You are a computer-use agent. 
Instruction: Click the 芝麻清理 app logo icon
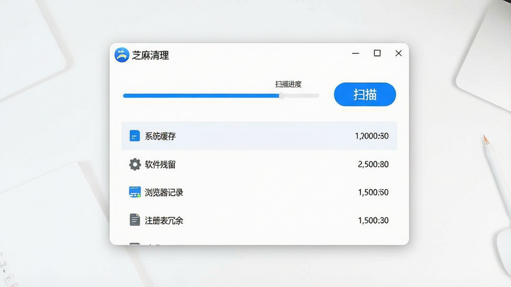click(x=122, y=55)
